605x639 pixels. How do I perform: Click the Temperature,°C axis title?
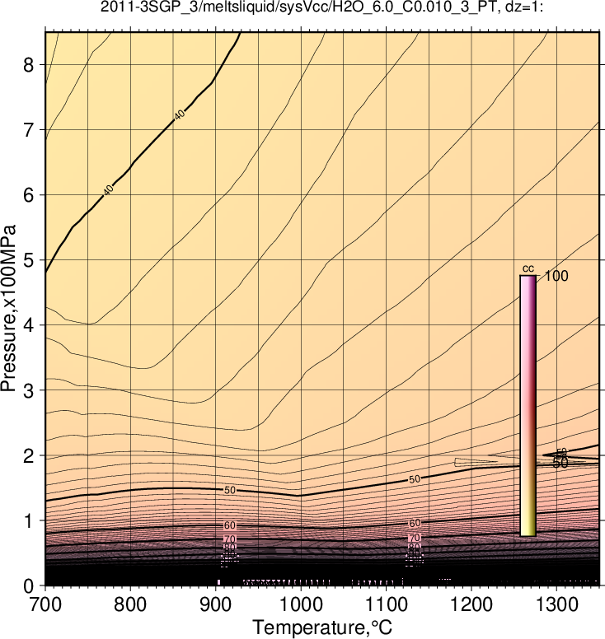click(x=322, y=627)
